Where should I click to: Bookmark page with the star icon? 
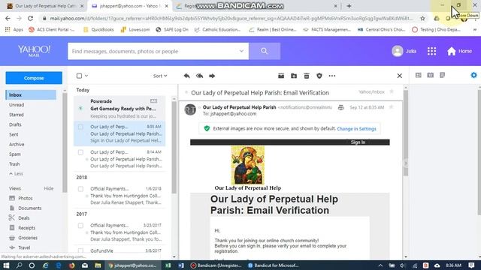pyautogui.click(x=422, y=18)
